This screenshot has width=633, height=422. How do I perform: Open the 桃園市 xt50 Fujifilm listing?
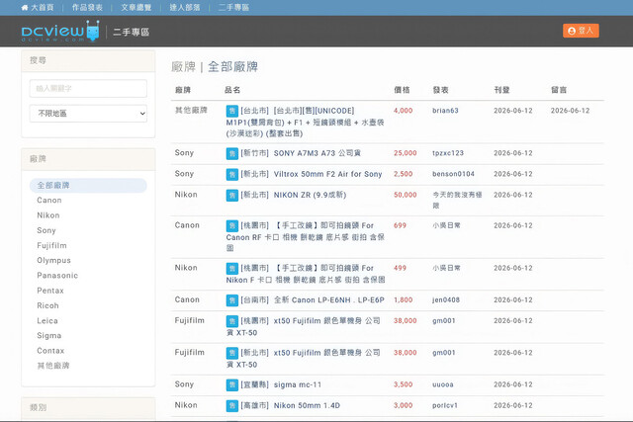pyautogui.click(x=304, y=326)
